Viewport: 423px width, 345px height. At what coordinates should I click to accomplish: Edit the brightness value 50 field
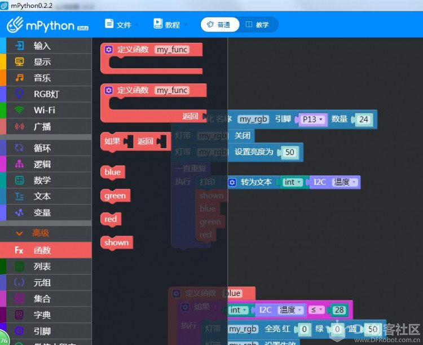coord(290,152)
